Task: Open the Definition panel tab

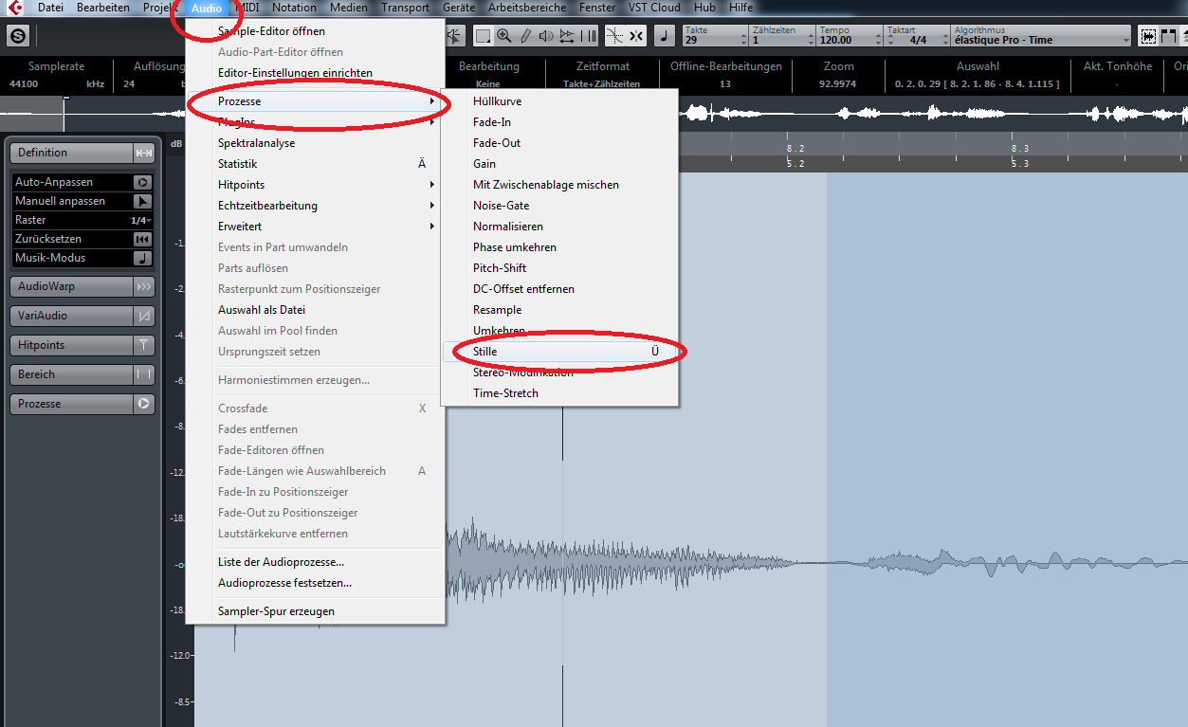Action: point(71,153)
